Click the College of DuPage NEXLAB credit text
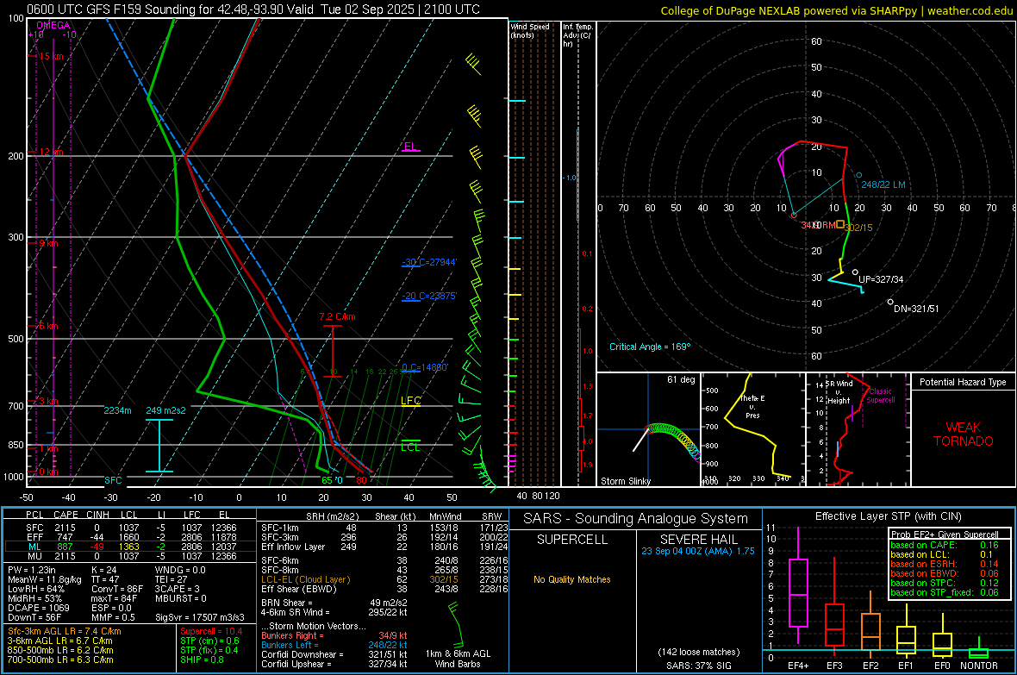1017x675 pixels. point(837,10)
